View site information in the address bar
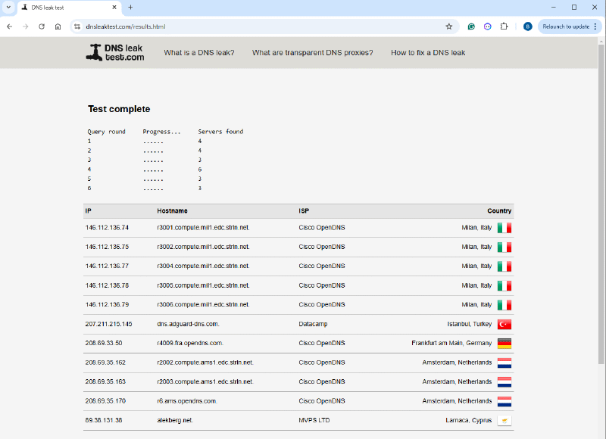 (76, 26)
